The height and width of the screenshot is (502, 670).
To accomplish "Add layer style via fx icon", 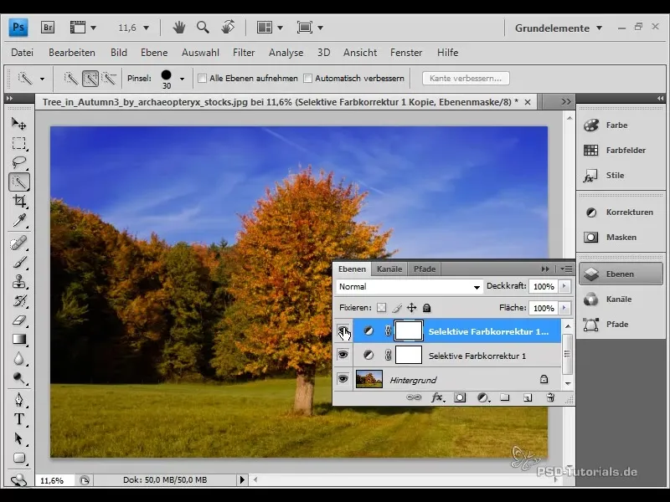I will [x=437, y=397].
